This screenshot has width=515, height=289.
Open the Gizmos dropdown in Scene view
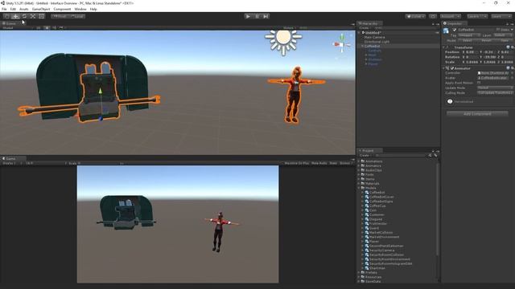(289, 28)
